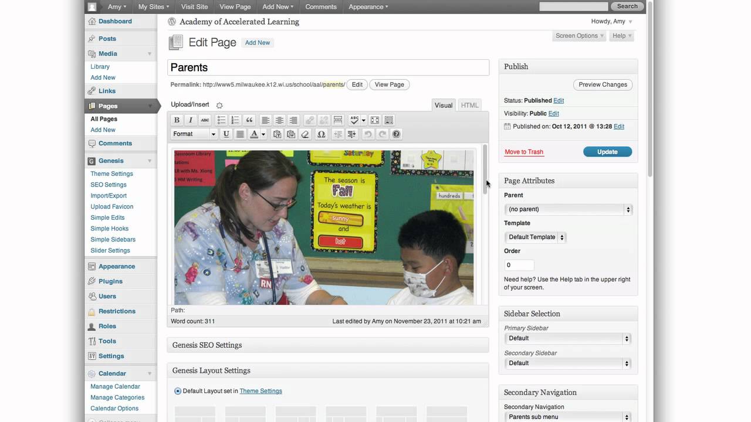
Task: Remove link with unlink icon
Action: pos(324,120)
